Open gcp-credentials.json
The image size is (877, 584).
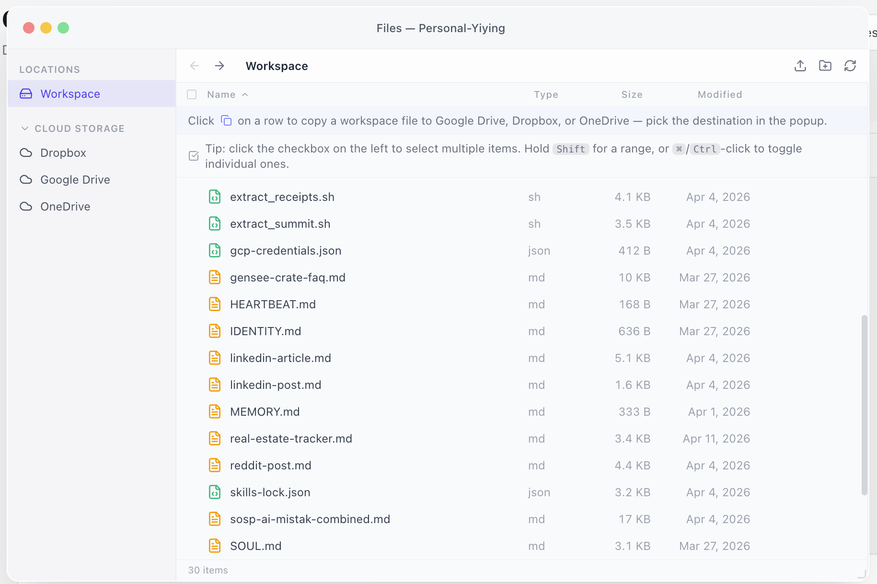[x=285, y=250]
